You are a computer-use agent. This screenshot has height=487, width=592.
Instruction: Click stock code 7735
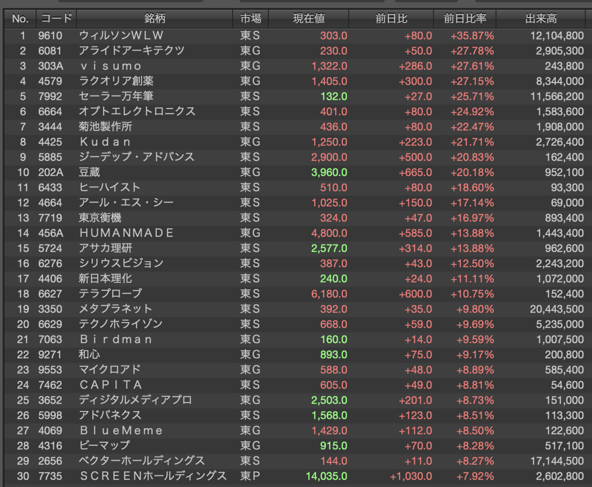50,477
